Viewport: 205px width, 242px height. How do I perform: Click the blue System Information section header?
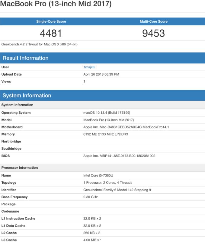coord(27,96)
